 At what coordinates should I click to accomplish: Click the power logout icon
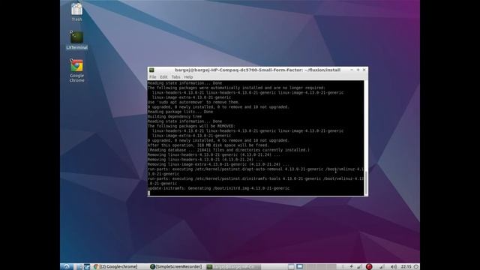[x=416, y=267]
